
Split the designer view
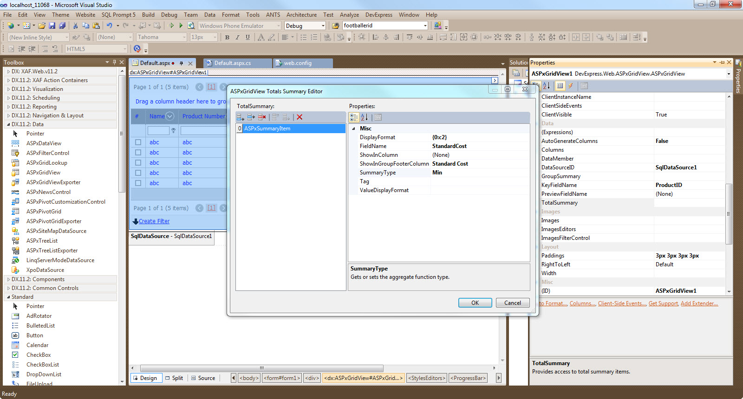(x=174, y=378)
